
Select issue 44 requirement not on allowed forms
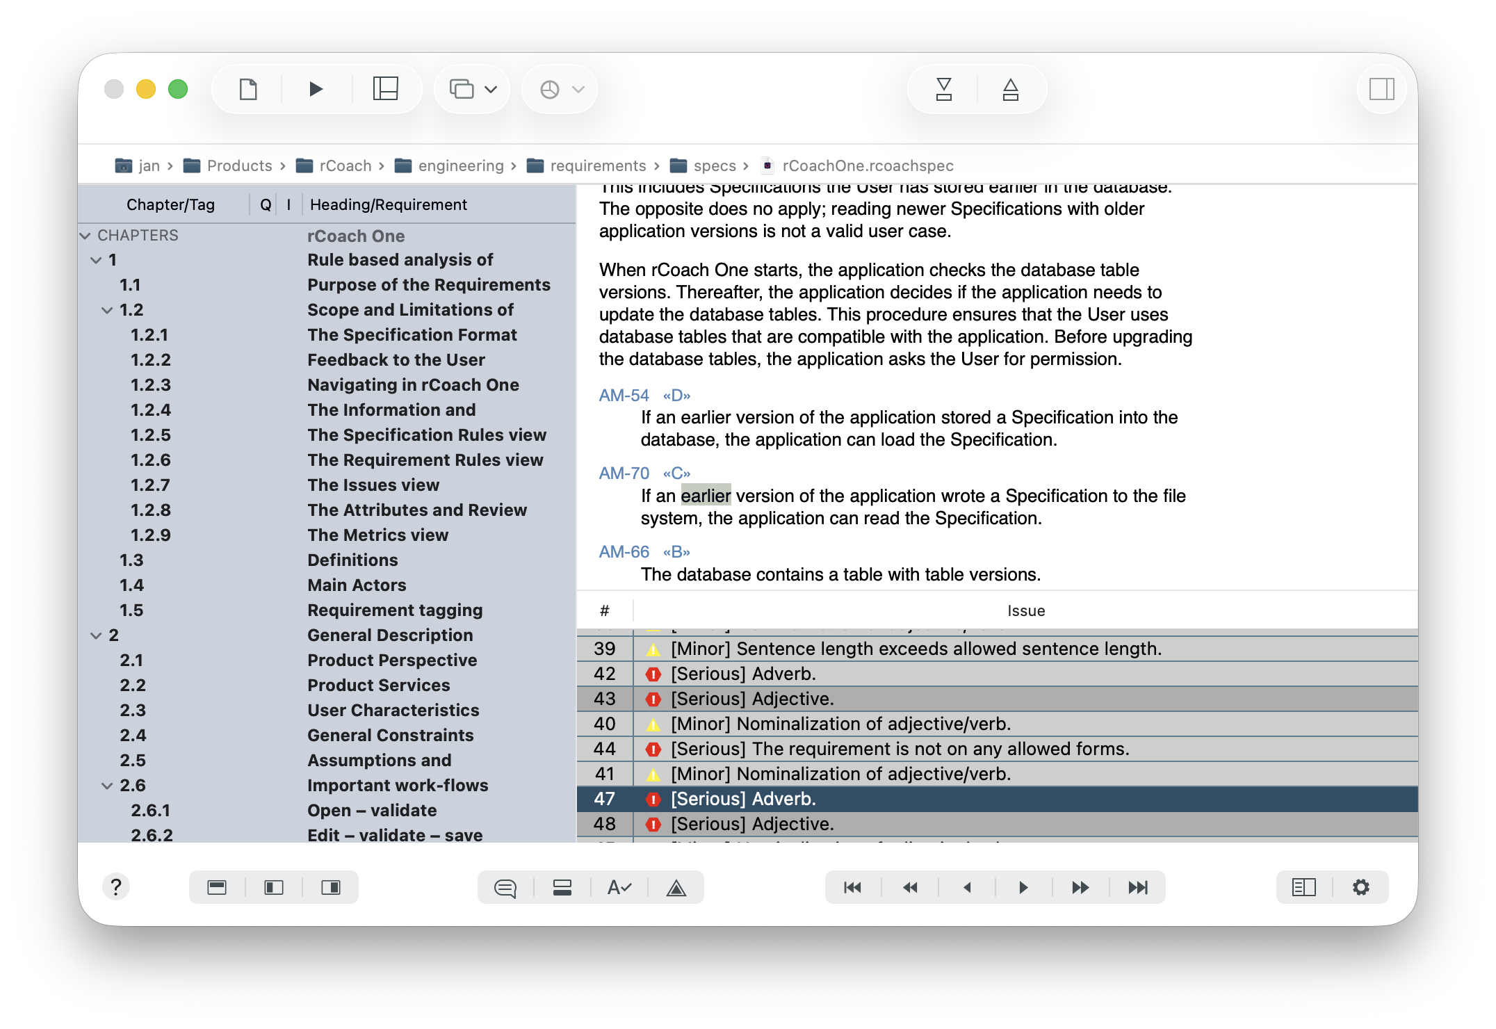900,749
